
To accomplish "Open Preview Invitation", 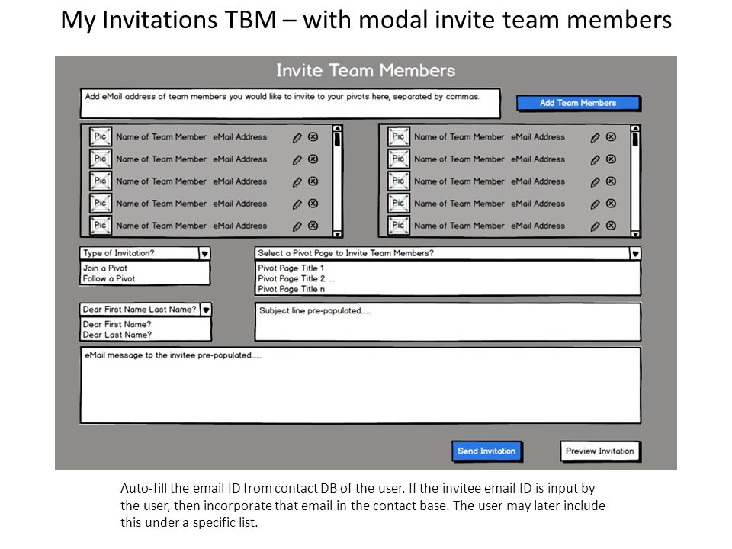I will (600, 451).
